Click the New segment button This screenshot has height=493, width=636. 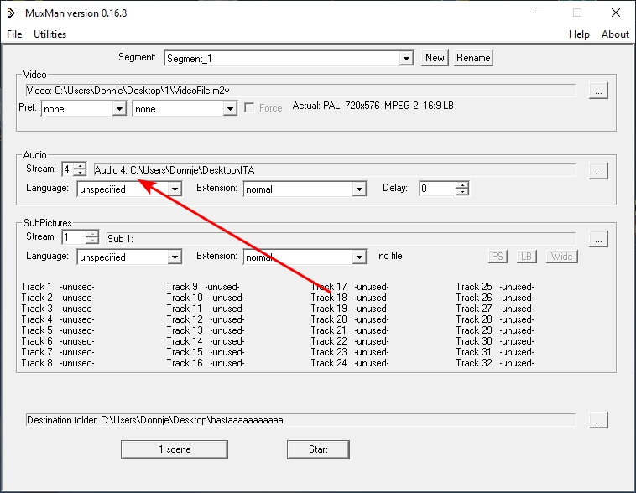tap(435, 58)
